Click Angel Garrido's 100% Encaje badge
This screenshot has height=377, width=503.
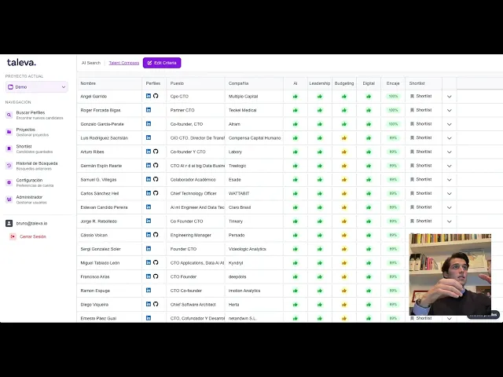[x=393, y=96]
